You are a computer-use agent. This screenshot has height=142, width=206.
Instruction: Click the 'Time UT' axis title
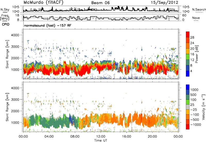101,140
